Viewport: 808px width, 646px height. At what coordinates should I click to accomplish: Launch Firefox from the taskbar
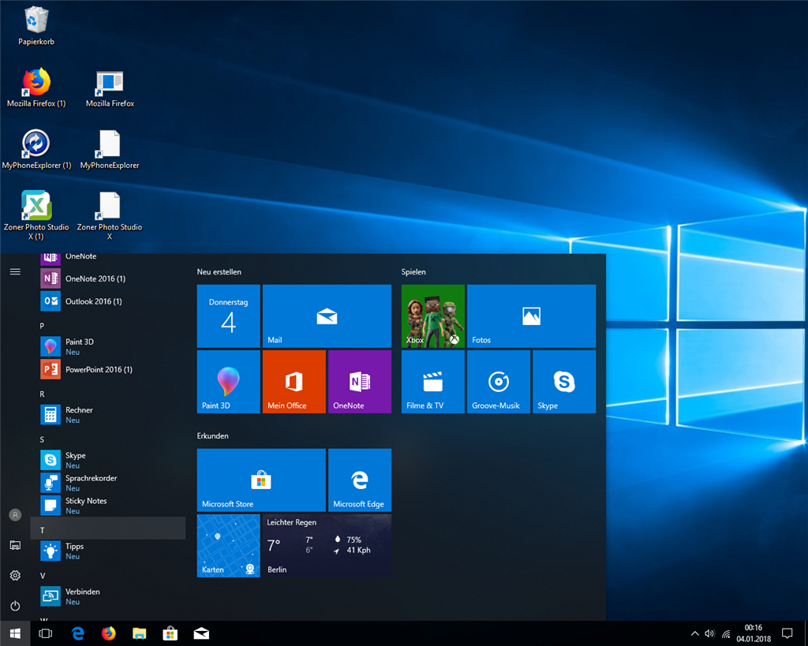[x=108, y=633]
